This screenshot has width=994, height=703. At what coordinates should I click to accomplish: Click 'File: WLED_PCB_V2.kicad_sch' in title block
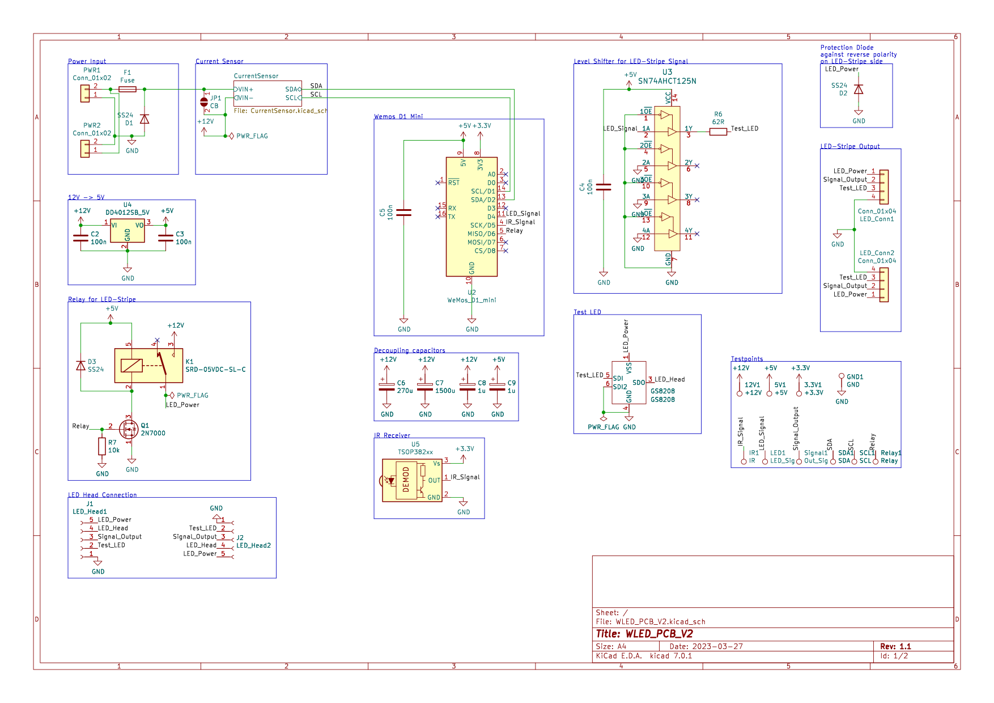(x=651, y=622)
